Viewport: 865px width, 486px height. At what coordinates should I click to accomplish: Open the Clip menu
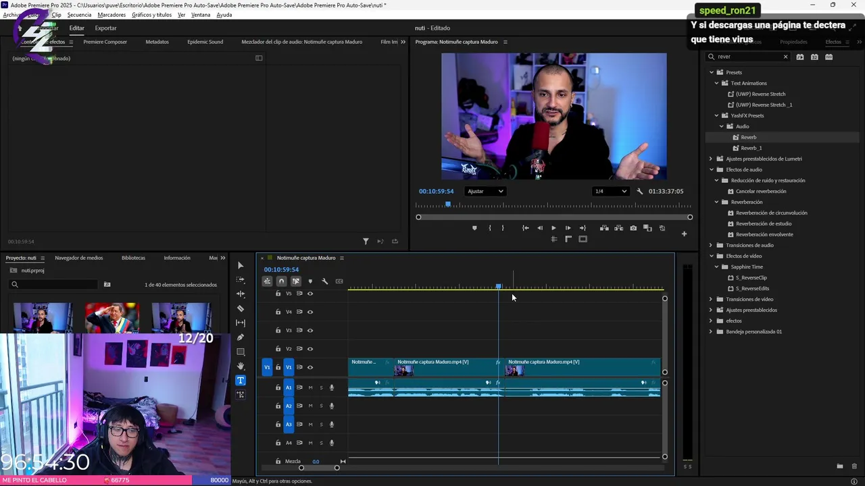[56, 15]
